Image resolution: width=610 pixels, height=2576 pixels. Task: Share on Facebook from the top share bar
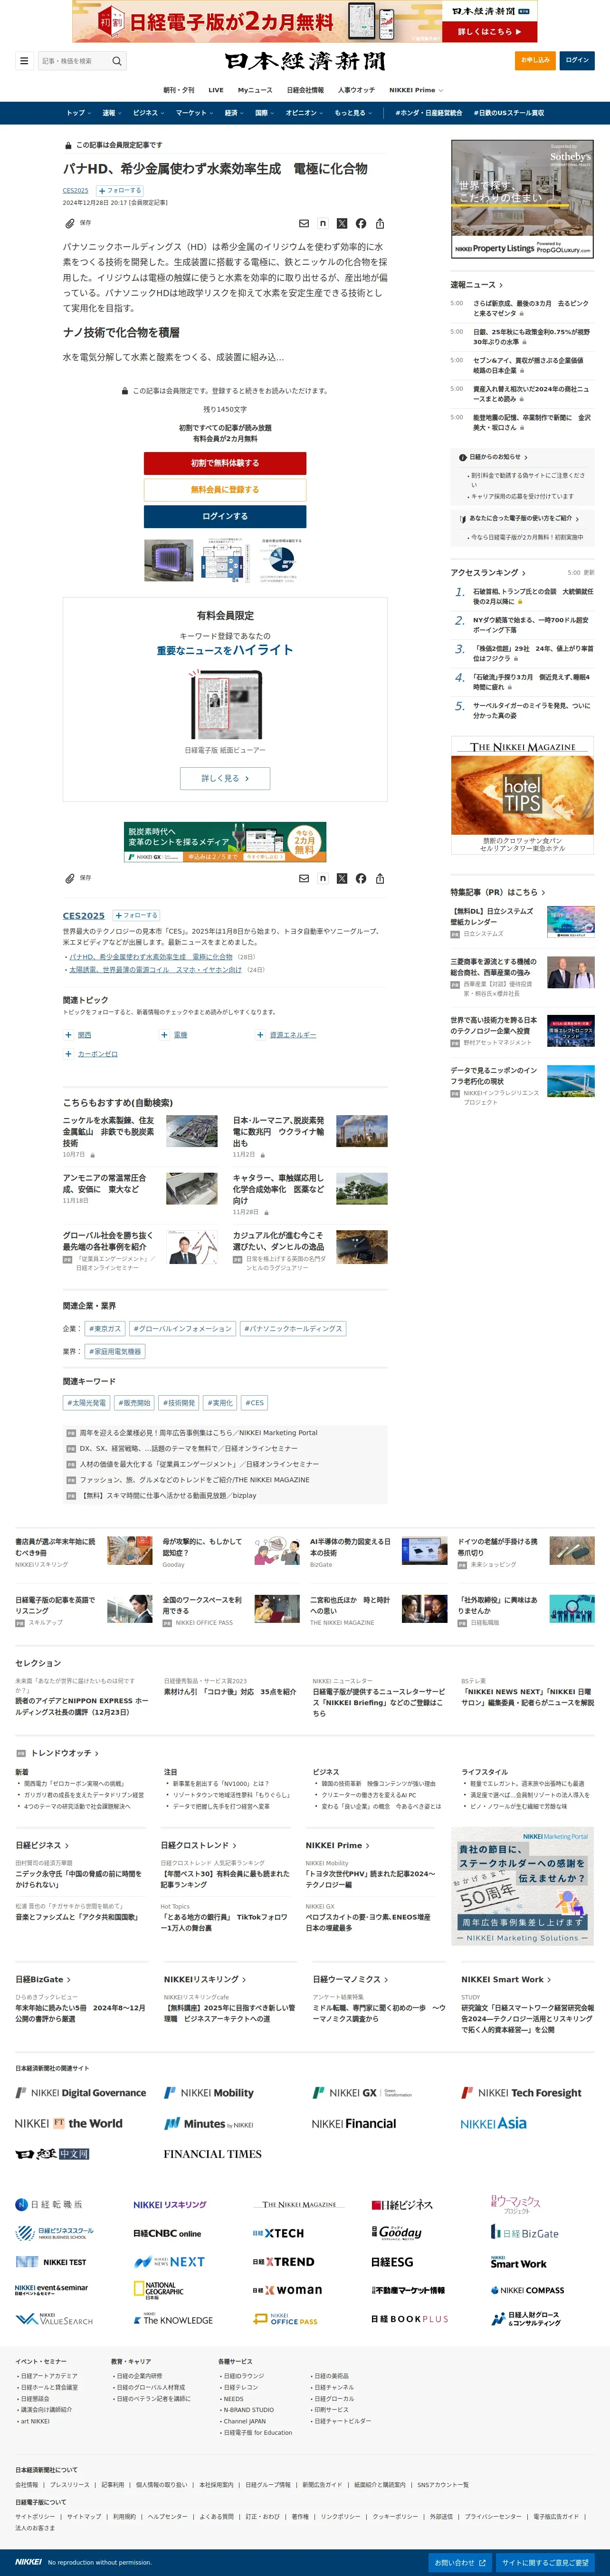(x=361, y=223)
